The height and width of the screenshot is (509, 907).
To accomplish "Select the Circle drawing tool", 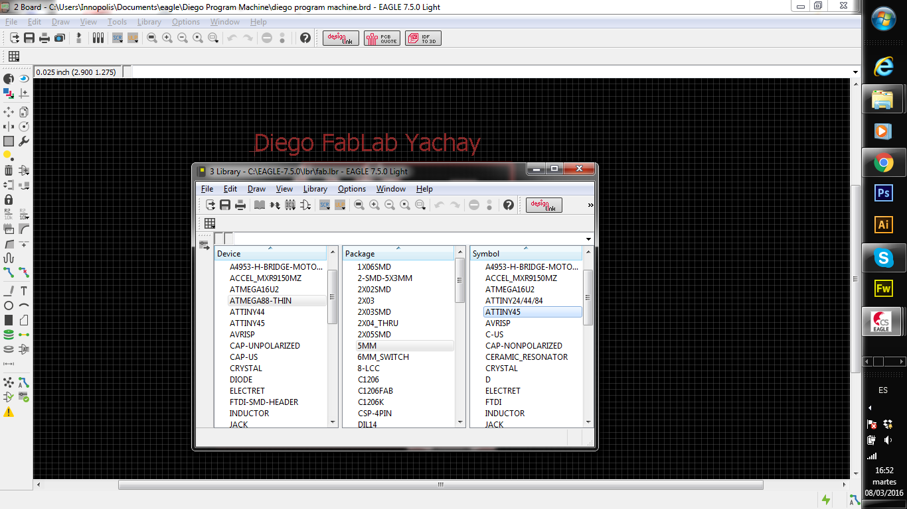I will click(9, 306).
